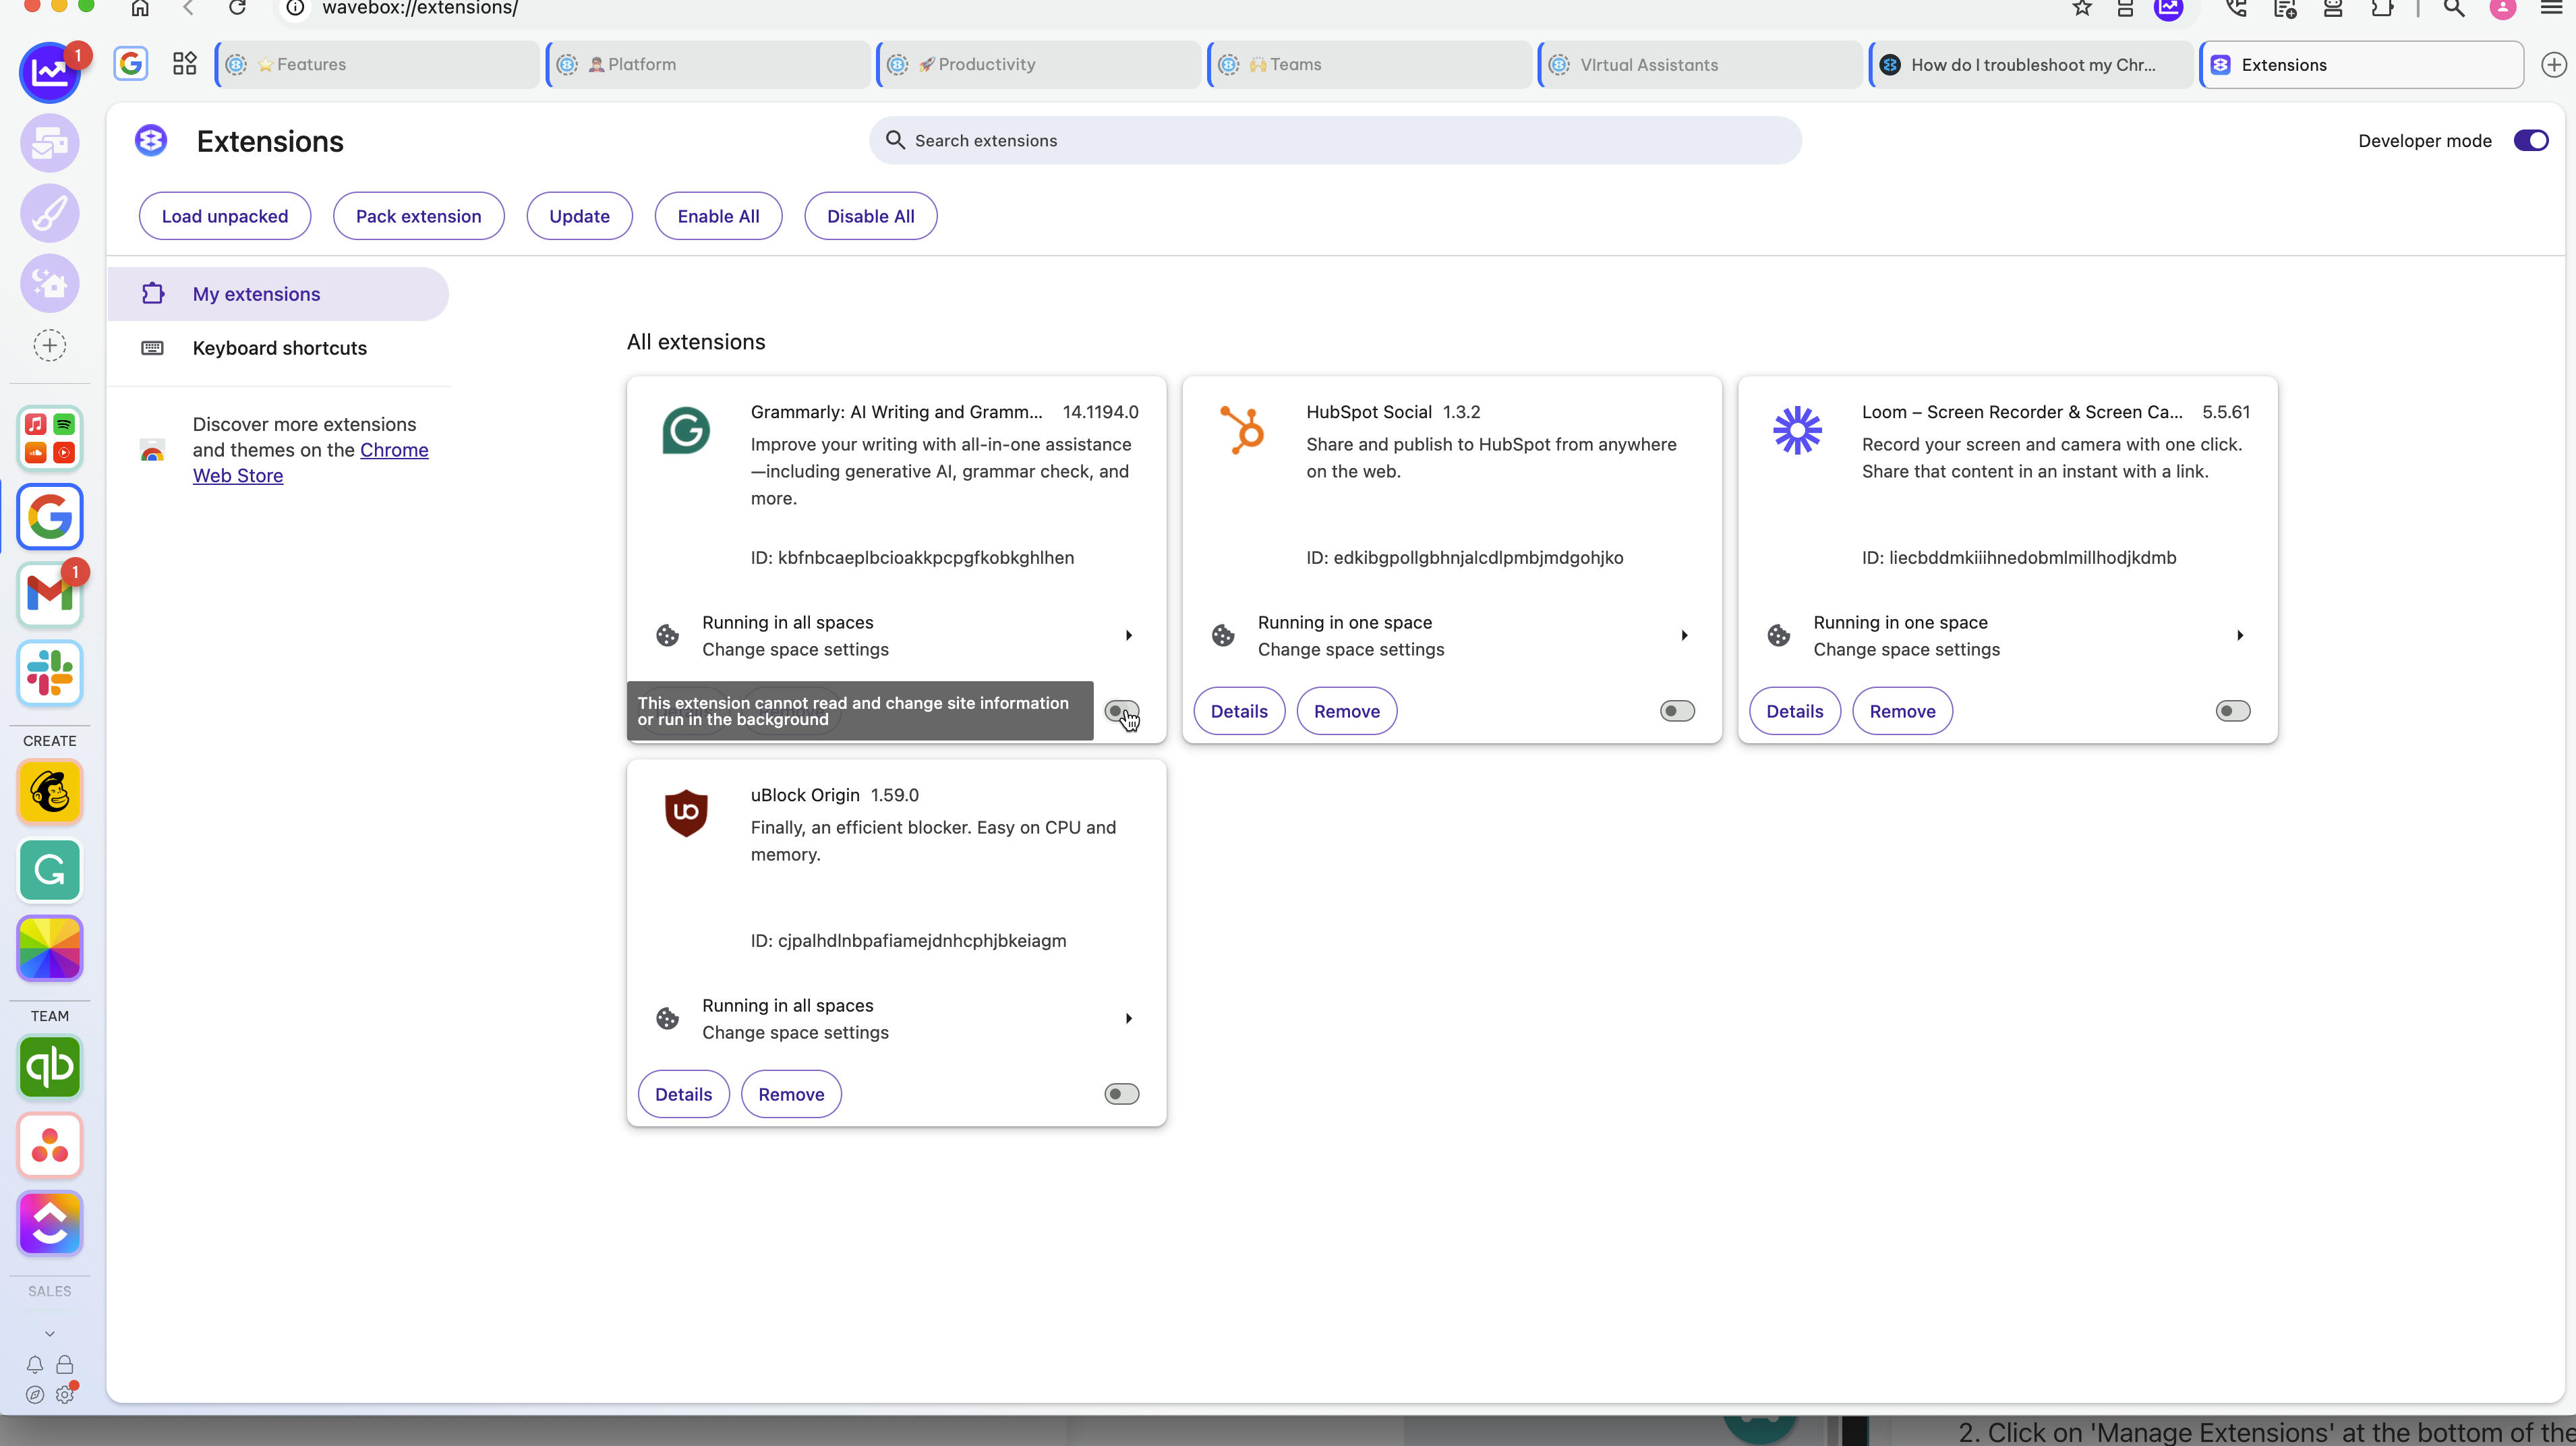This screenshot has width=2576, height=1446.
Task: Open Details for Loom extension
Action: coord(1794,711)
